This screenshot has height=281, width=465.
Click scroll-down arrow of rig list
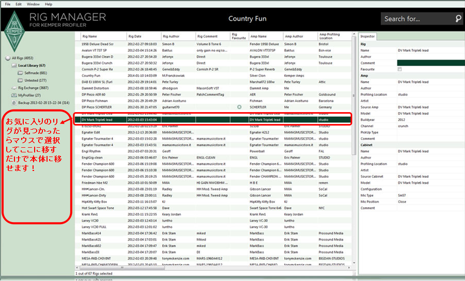pos(354,263)
